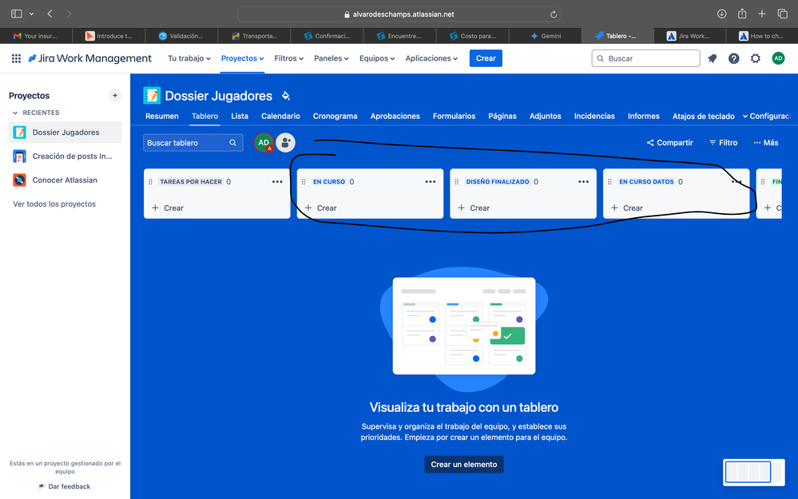Open Conocer Atlassian project

point(66,180)
